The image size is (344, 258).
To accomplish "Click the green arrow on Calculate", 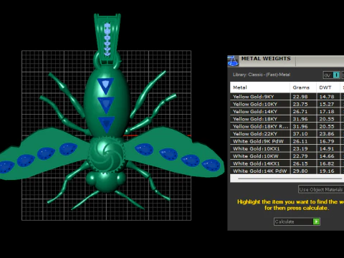I will point(316,221).
